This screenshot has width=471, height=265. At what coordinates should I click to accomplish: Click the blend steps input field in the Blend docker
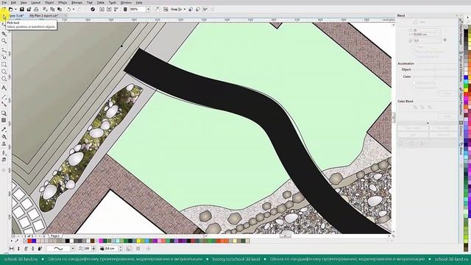pyautogui.click(x=426, y=30)
